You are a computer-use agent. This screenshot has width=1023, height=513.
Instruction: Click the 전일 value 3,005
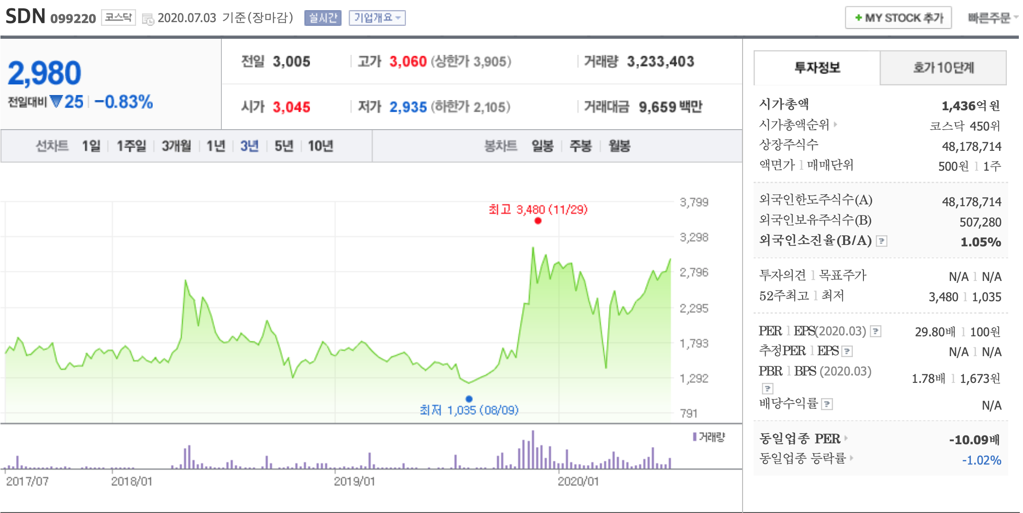coord(291,61)
